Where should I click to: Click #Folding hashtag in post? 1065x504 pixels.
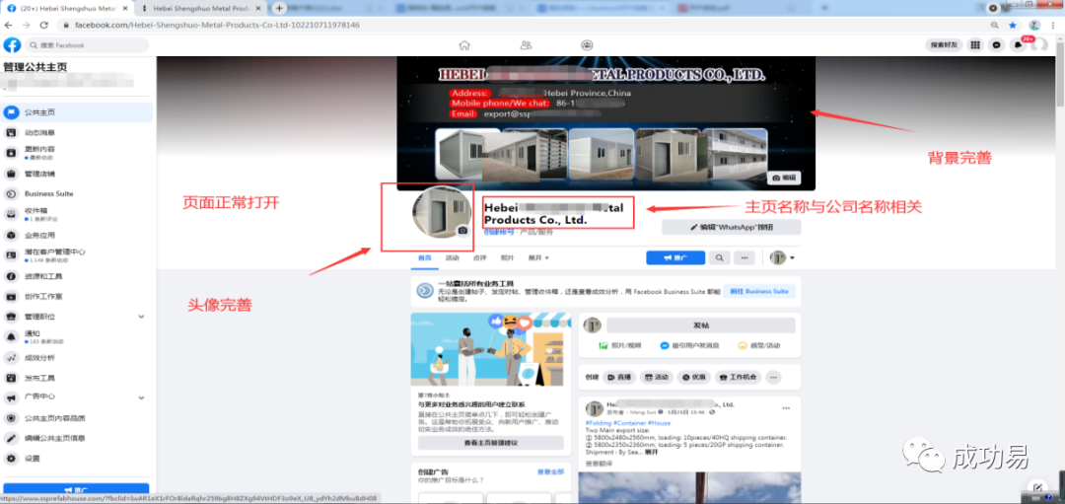pos(598,423)
